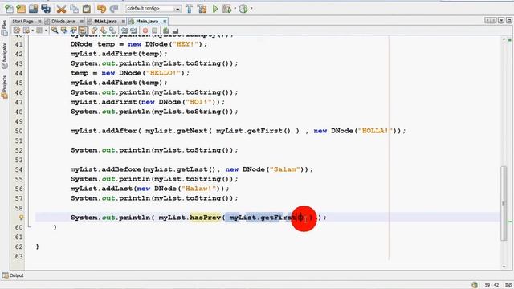Toggle the INS insert mode indicator
The height and width of the screenshot is (289, 514).
coord(508,285)
